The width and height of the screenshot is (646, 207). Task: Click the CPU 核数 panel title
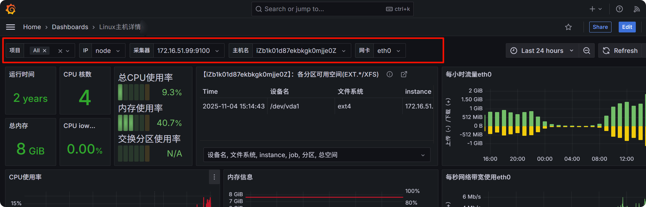pyautogui.click(x=77, y=74)
